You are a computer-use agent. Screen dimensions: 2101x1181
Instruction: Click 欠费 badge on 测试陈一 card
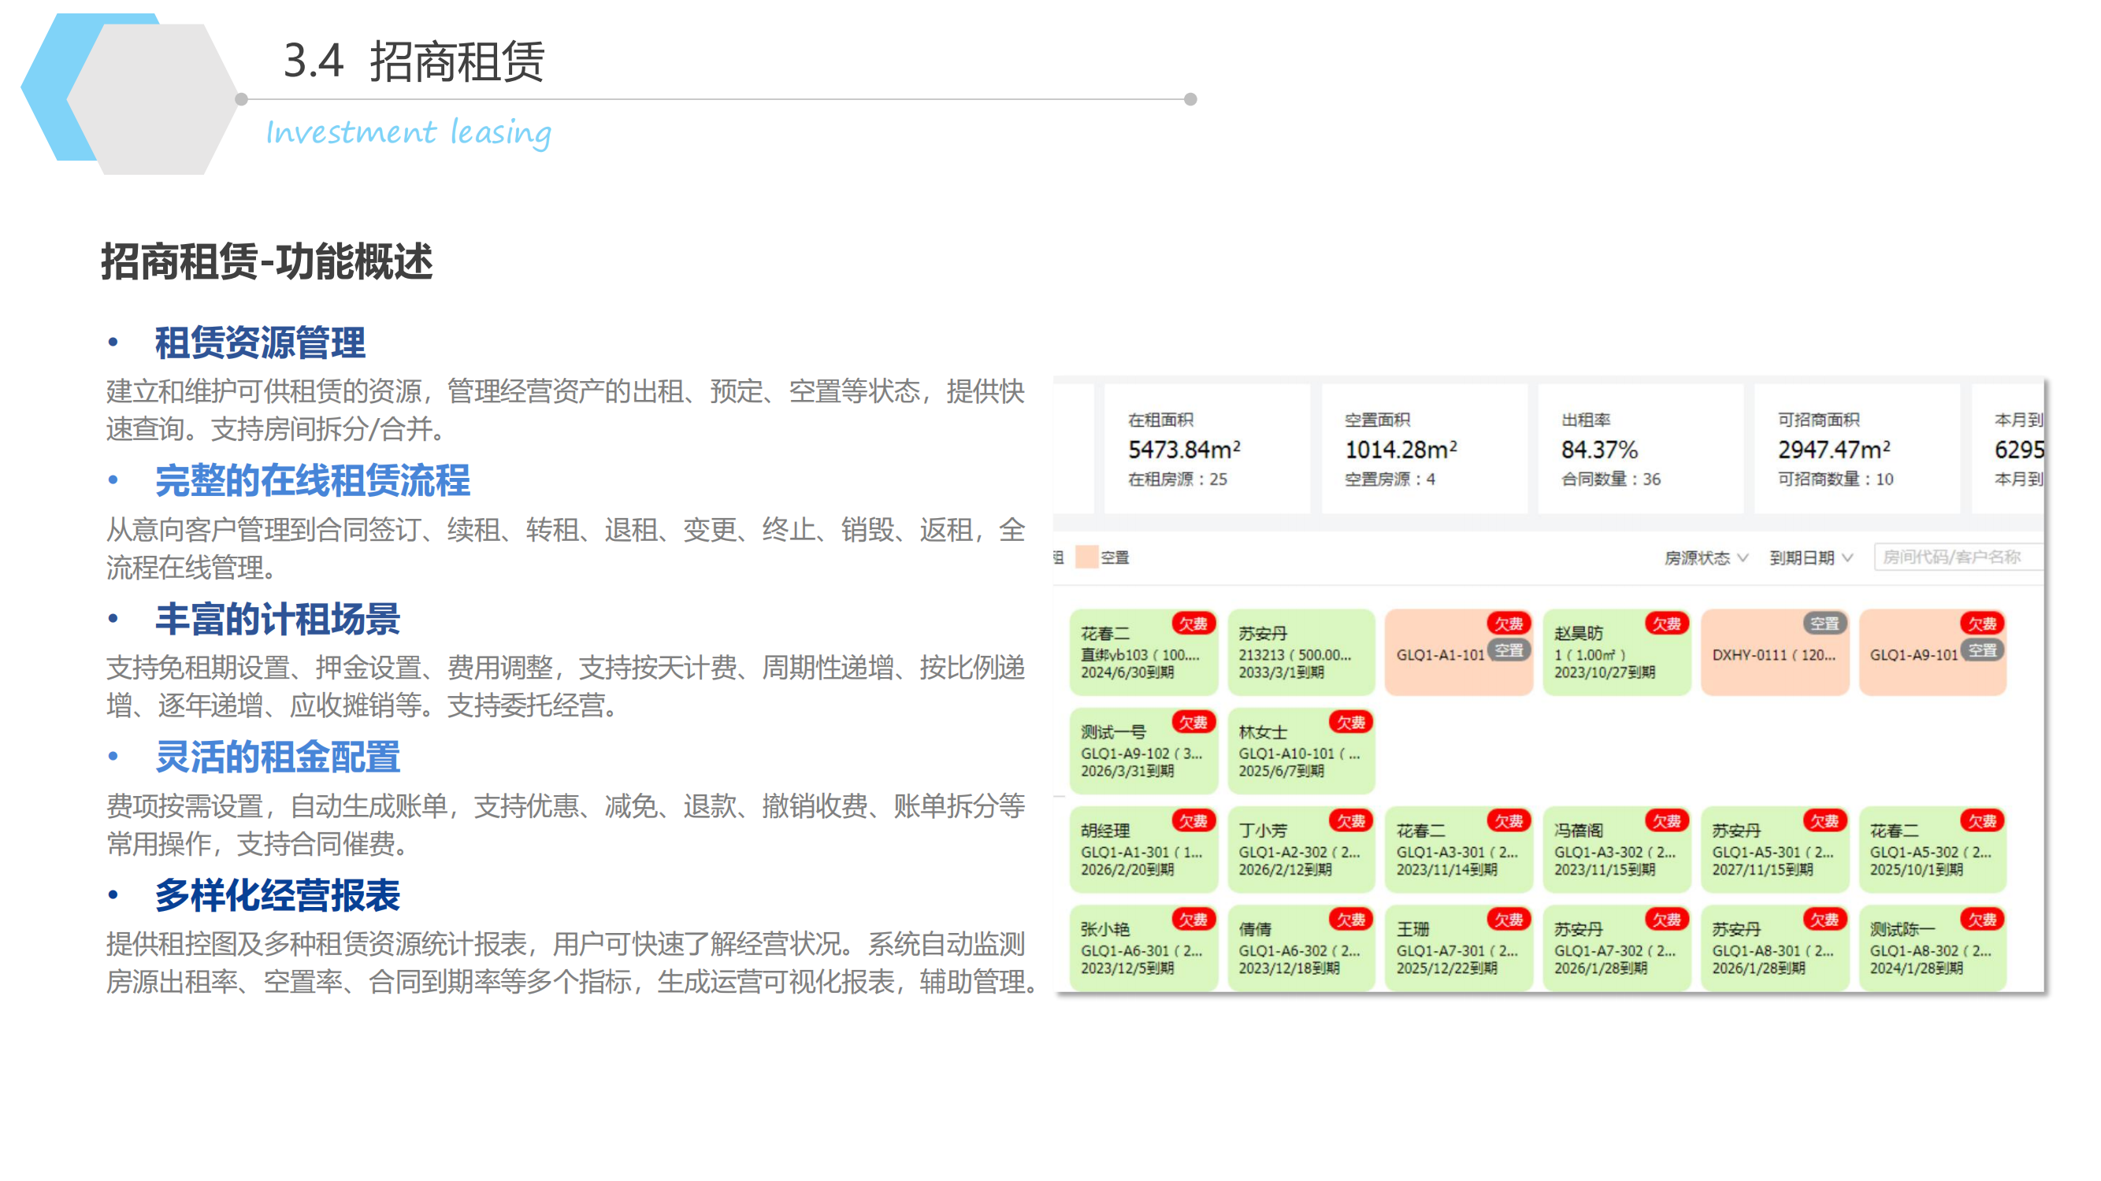coord(1982,920)
